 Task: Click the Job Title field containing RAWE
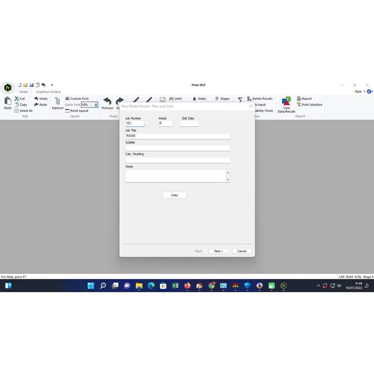pyautogui.click(x=178, y=136)
